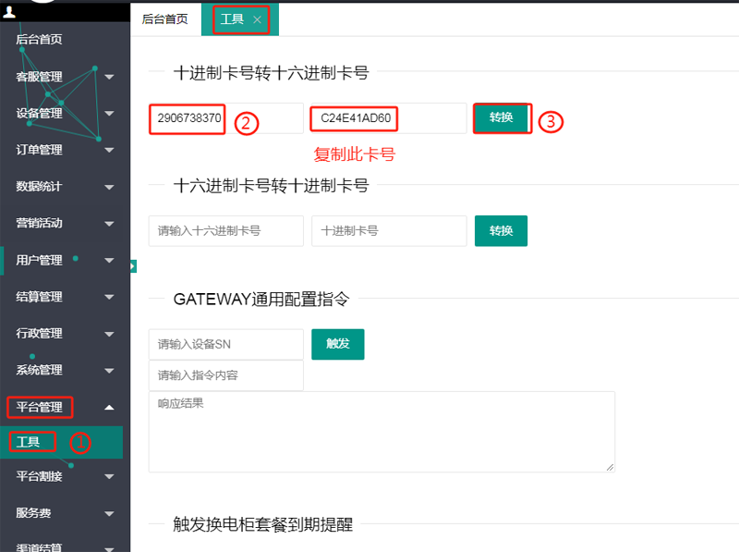
Task: Expand the 设备管理 arrow
Action: pyautogui.click(x=109, y=113)
